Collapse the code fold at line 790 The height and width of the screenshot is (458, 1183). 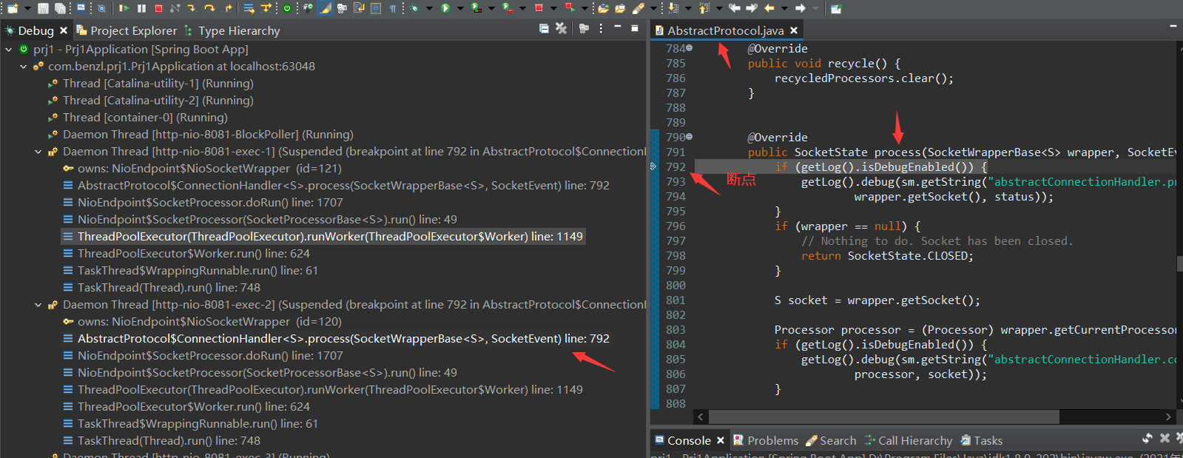coord(690,137)
